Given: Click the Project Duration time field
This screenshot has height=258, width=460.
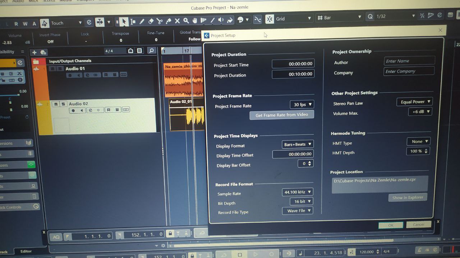Looking at the screenshot, I should [293, 74].
